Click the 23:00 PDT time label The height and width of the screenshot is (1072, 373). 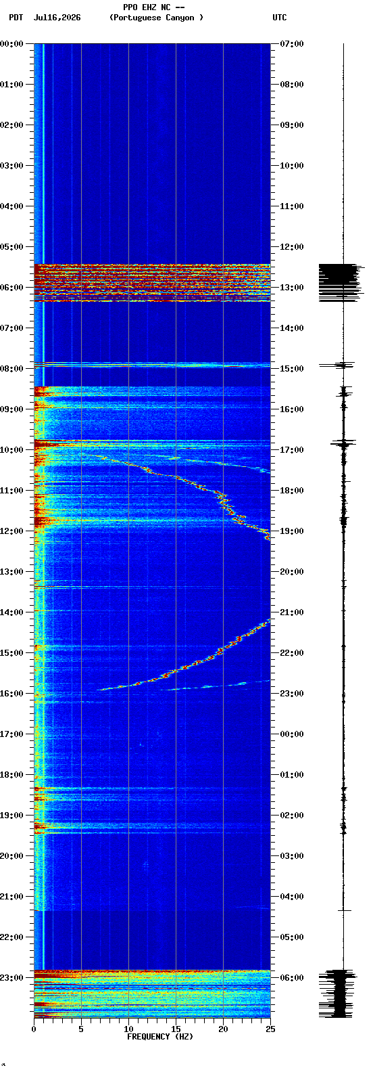point(11,978)
